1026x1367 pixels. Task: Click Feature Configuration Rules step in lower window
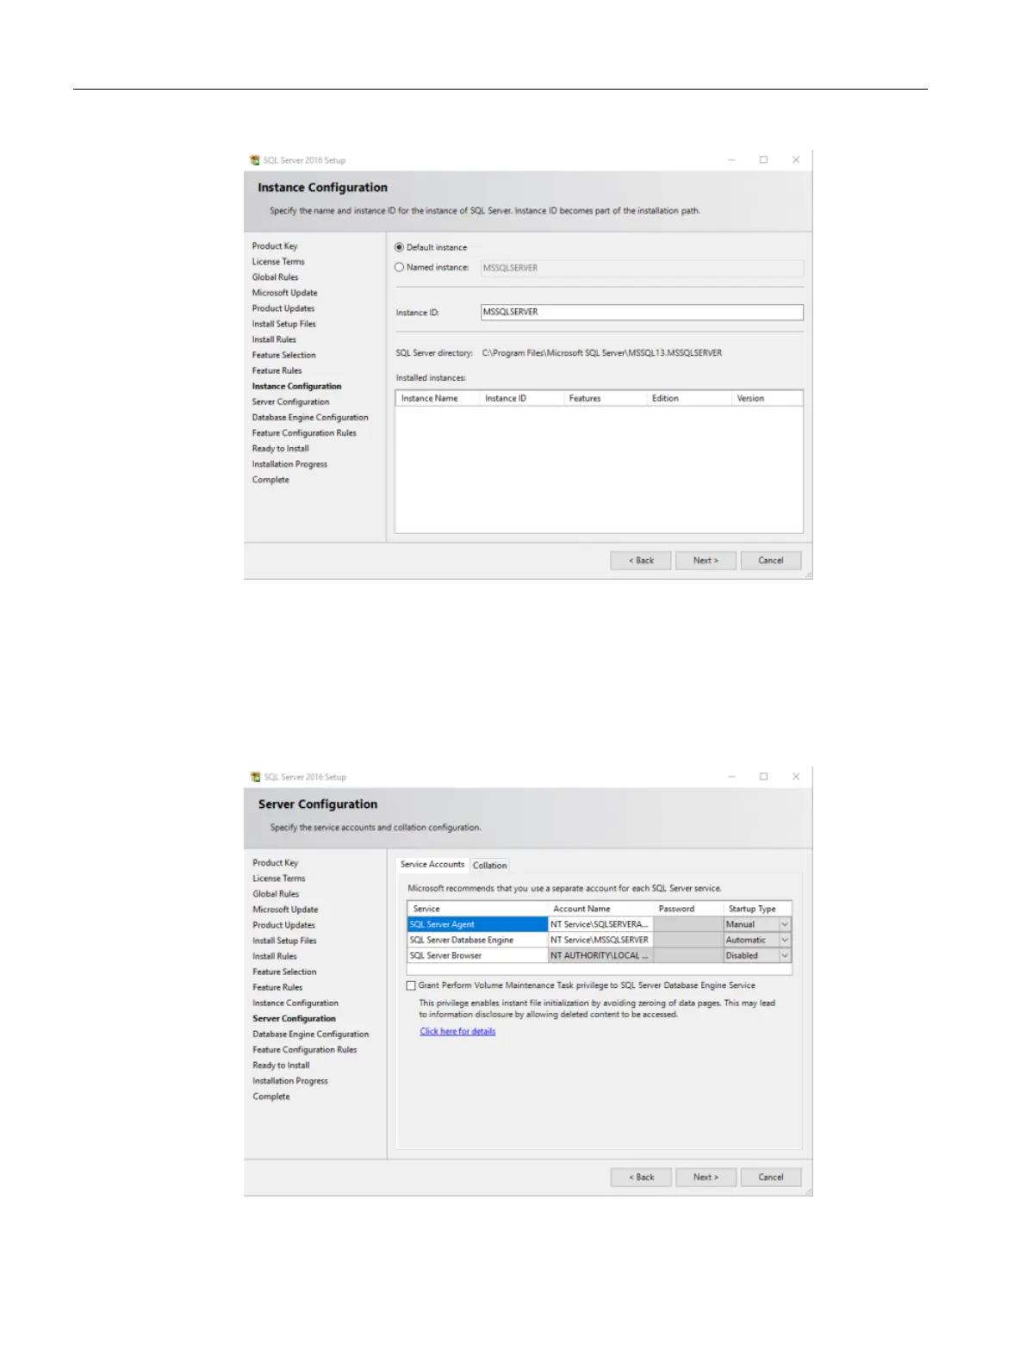(304, 1050)
